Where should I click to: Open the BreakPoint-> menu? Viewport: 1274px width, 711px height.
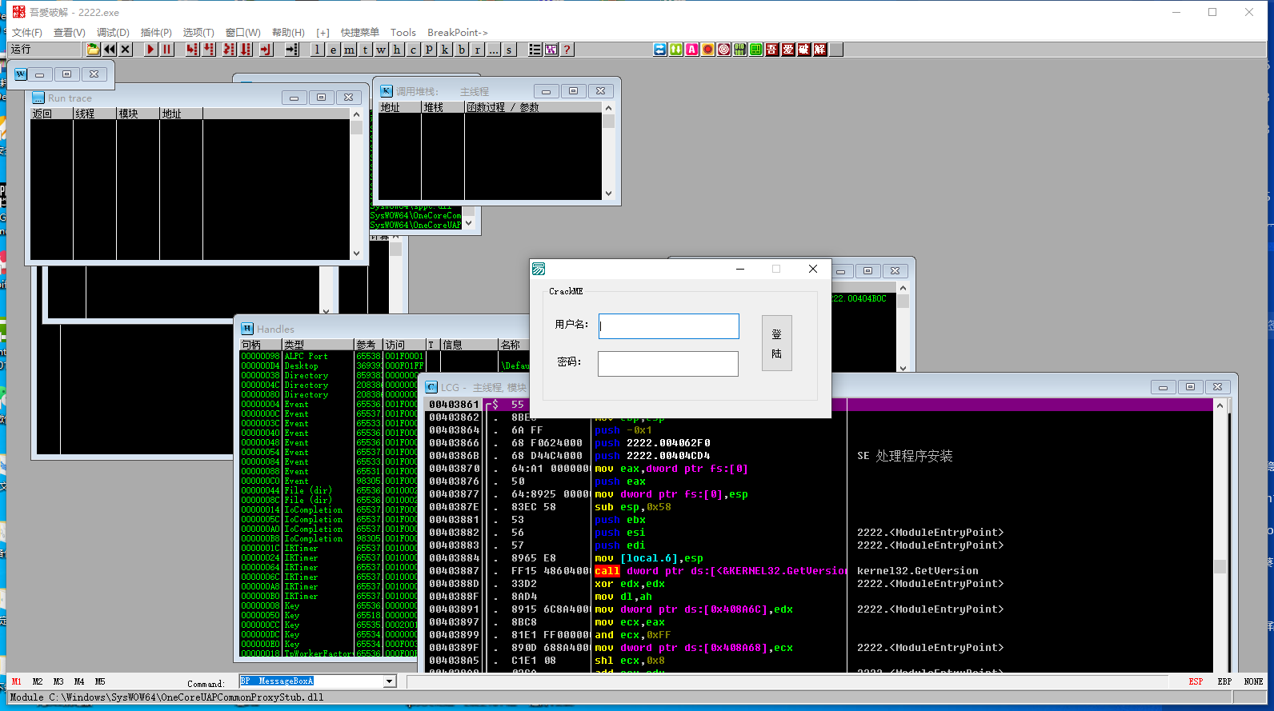click(458, 33)
